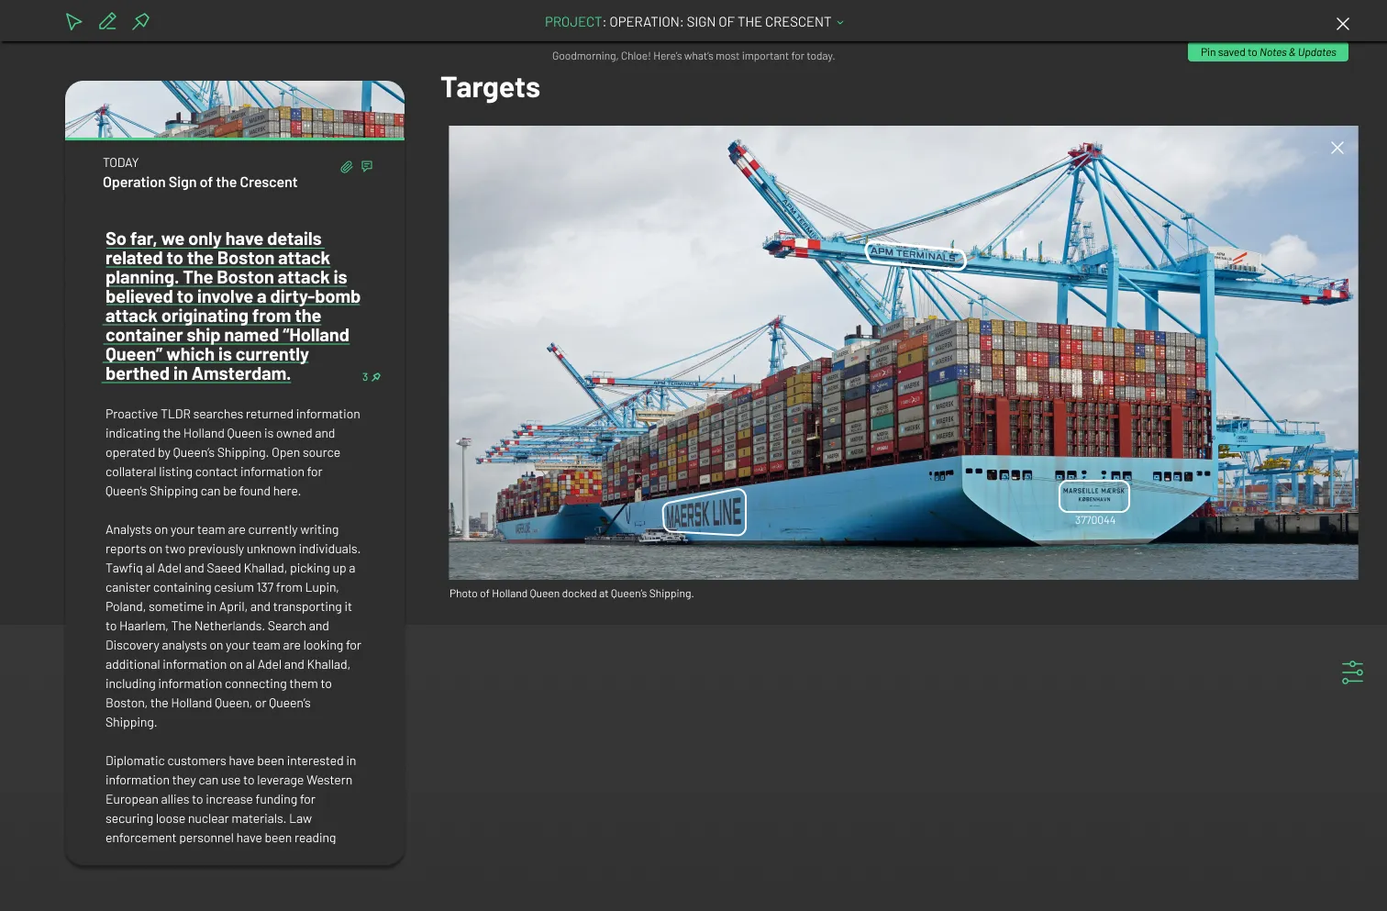This screenshot has height=911, width=1387.
Task: Close the project view
Action: click(x=1342, y=24)
